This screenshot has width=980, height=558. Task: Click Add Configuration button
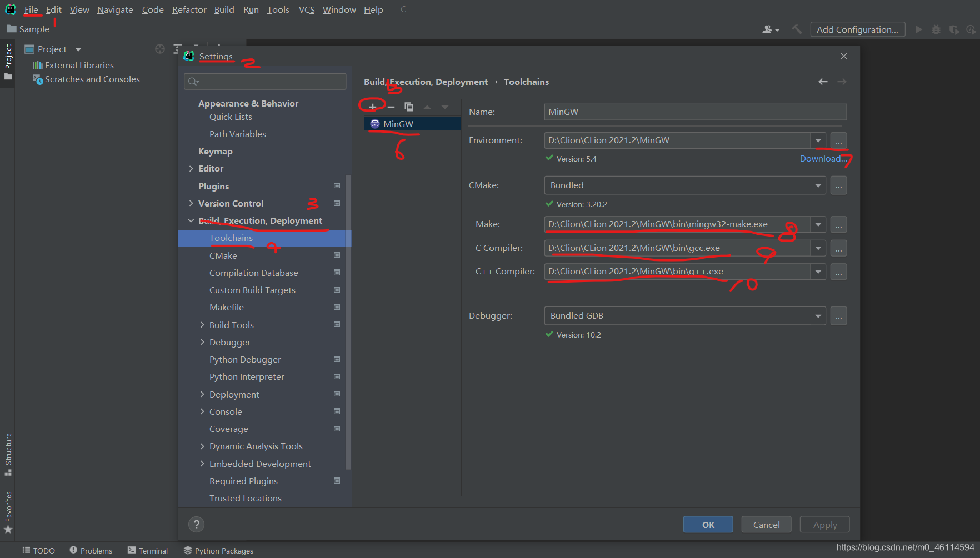point(858,29)
